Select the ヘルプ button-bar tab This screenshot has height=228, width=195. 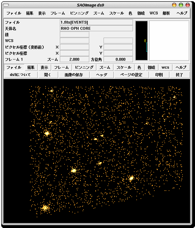[181, 67]
